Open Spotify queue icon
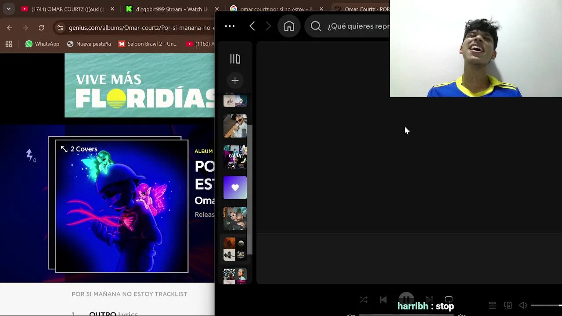 pyautogui.click(x=492, y=305)
